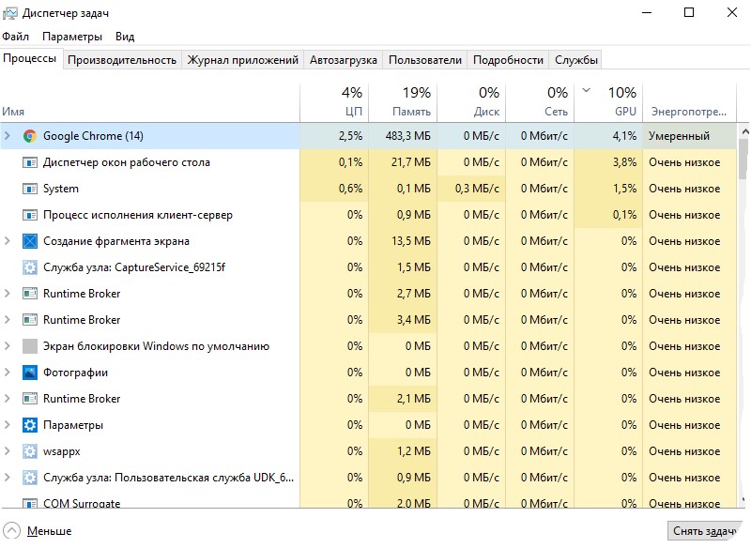The height and width of the screenshot is (548, 751).
Task: Click the Desktop Window Manager process icon
Action: 29,162
